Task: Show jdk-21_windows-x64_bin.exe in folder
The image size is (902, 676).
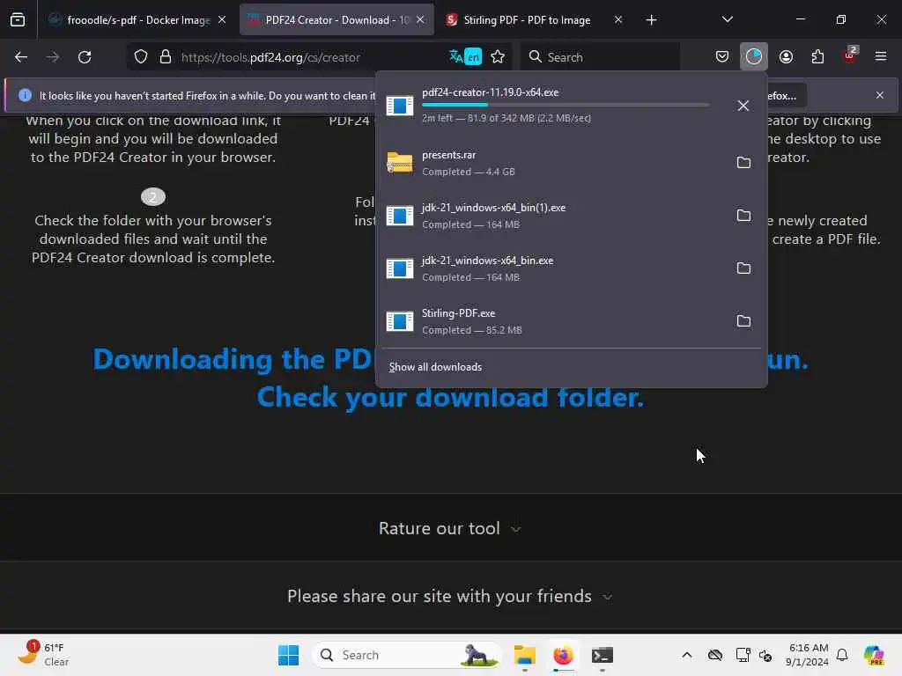Action: pos(743,268)
